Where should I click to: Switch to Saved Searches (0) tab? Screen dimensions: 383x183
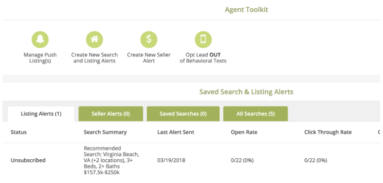[x=183, y=114]
